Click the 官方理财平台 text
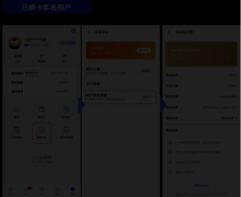Viewport: 241px width, 197px height. (60, 73)
